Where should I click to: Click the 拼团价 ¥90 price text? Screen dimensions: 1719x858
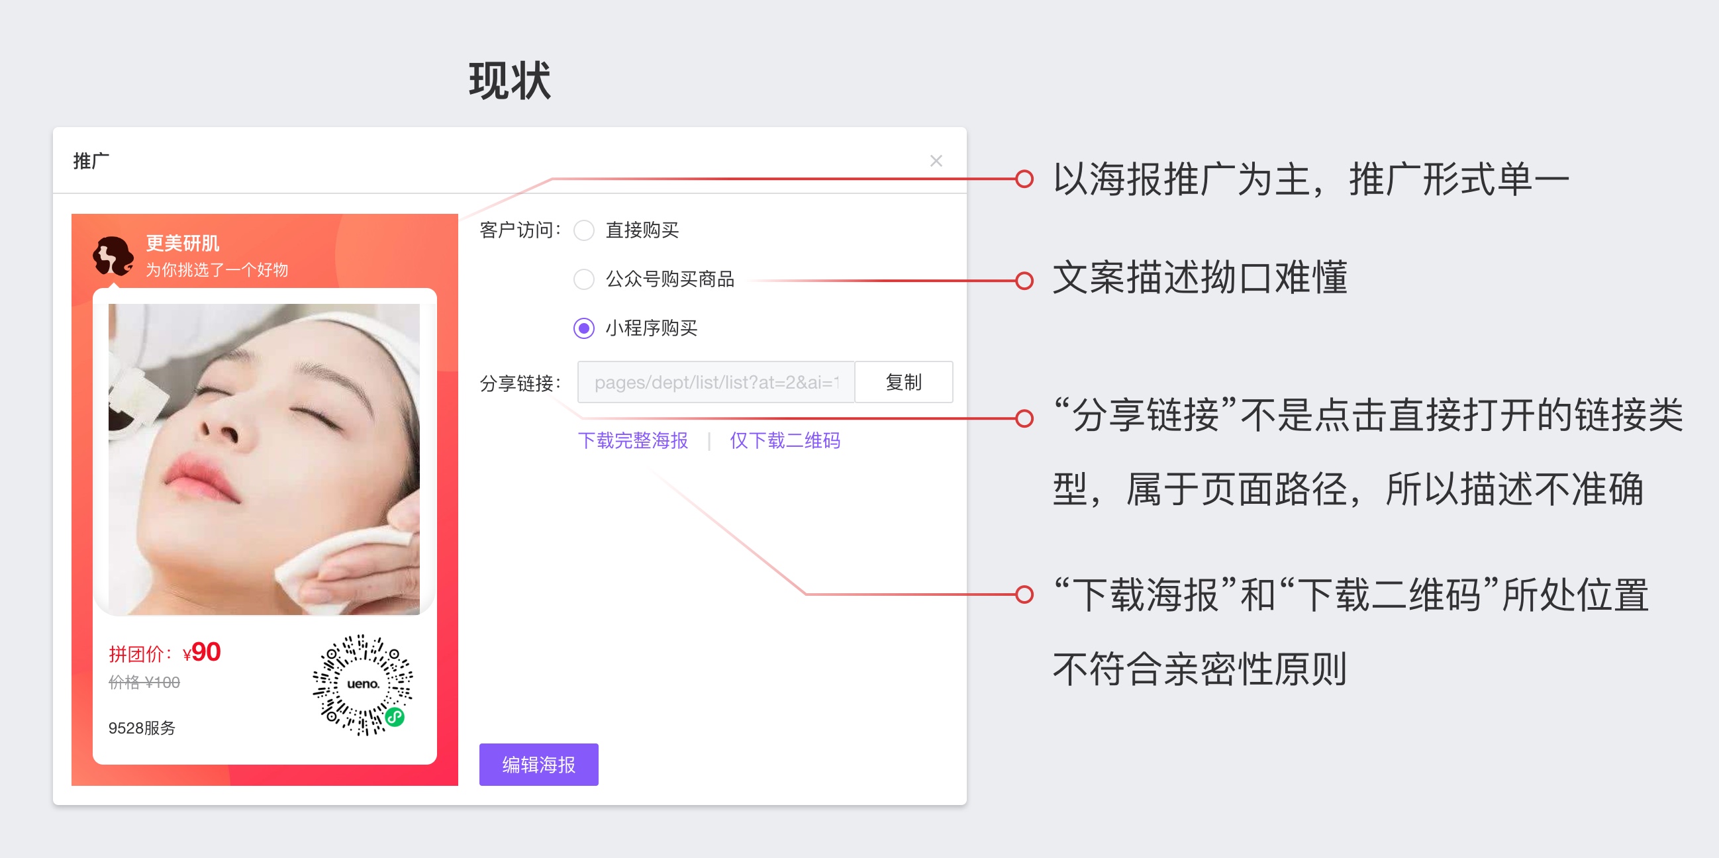coord(165,653)
